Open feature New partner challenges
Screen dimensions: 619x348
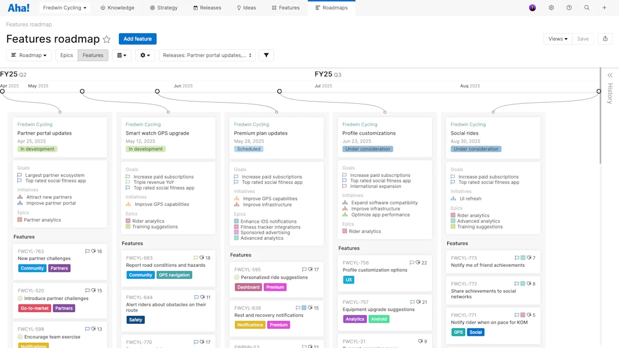pos(44,259)
